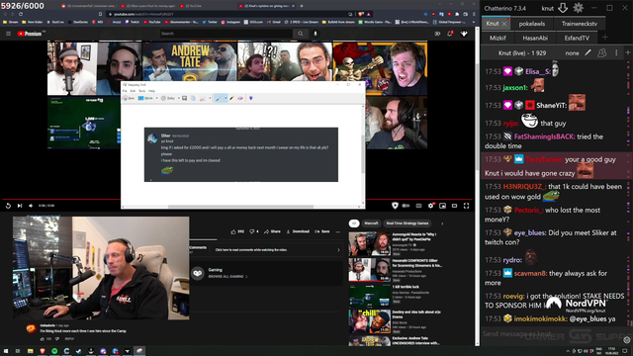Open YouTube player settings gear
Viewport: 633px width, 356px height.
point(431,206)
